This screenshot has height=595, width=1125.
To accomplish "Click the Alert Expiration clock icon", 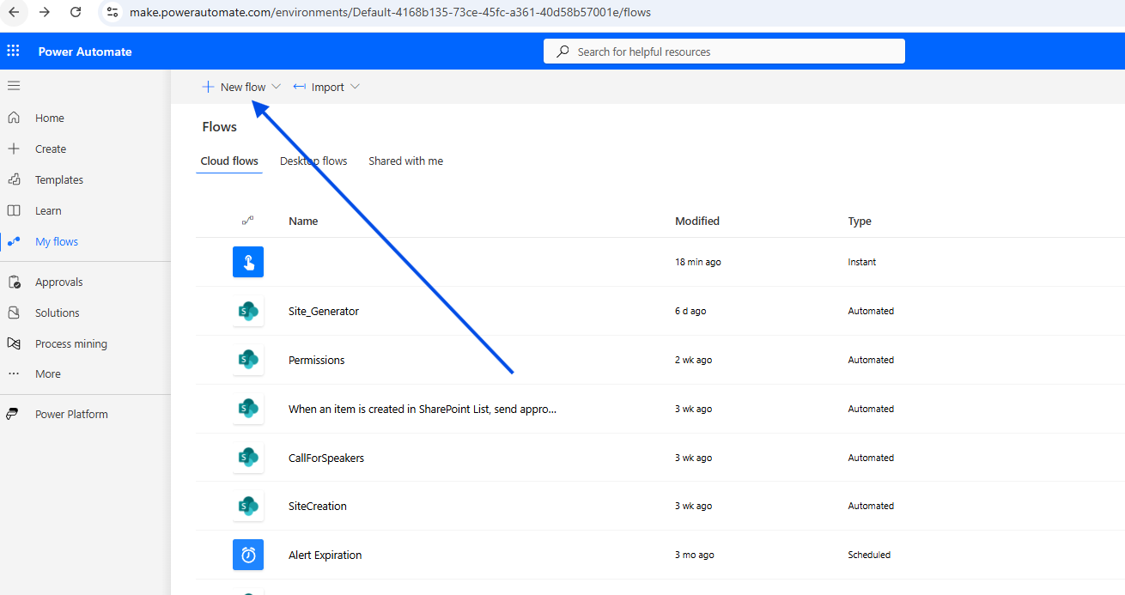I will pos(248,555).
